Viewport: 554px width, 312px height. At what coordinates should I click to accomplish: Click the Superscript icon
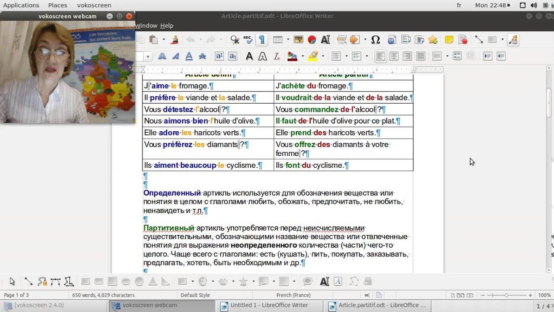click(x=219, y=56)
